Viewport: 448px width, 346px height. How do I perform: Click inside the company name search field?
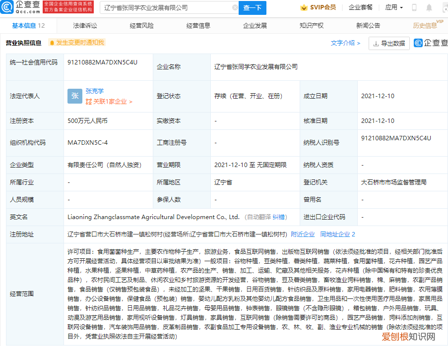(x=164, y=8)
